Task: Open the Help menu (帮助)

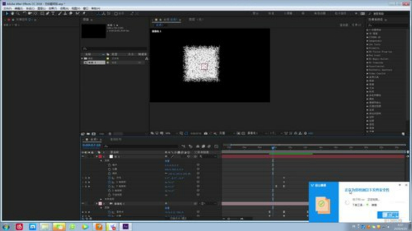Action: 96,9
